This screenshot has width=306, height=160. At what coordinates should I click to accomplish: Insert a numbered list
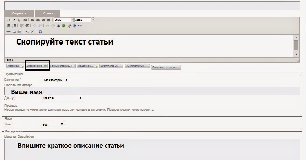point(14,26)
